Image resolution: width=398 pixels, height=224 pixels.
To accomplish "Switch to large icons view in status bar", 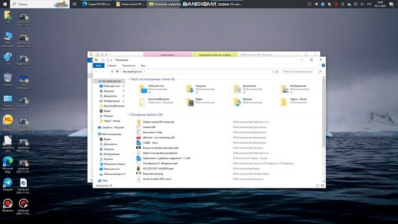I will point(323,185).
